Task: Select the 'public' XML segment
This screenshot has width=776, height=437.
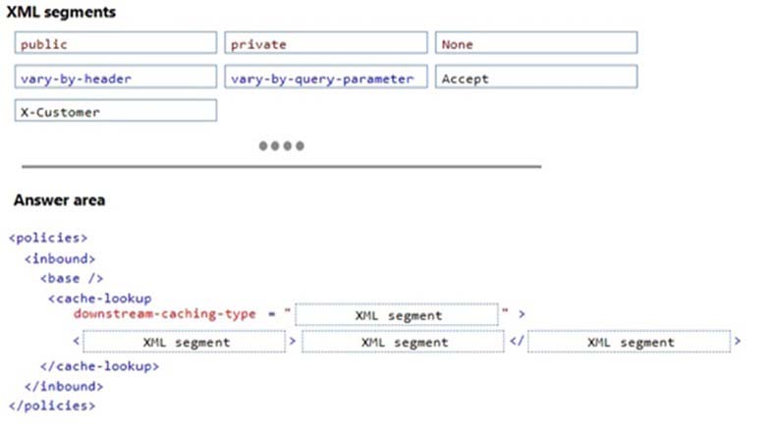Action: point(115,43)
